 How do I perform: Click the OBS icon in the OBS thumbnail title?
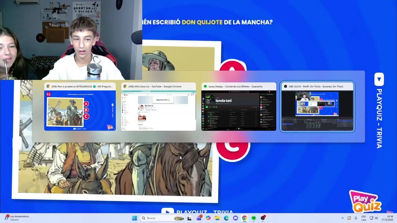(286, 86)
